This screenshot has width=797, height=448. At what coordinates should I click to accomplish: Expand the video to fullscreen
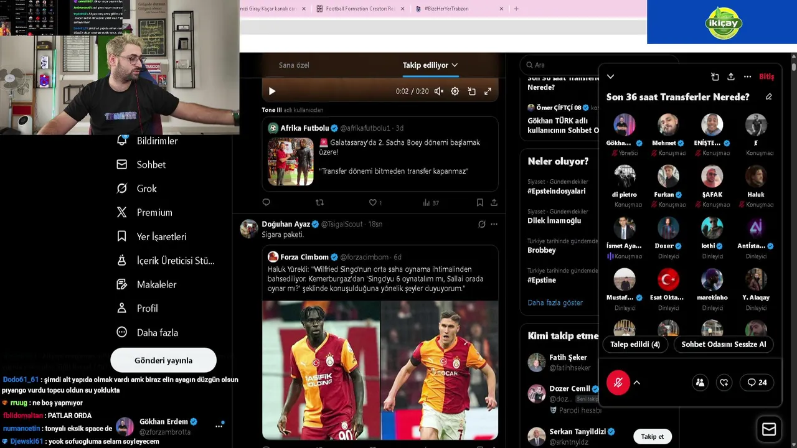[488, 91]
